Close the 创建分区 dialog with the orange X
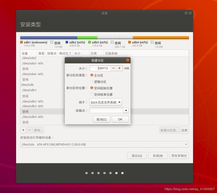Screen dimensions: 217x193 click(127, 60)
